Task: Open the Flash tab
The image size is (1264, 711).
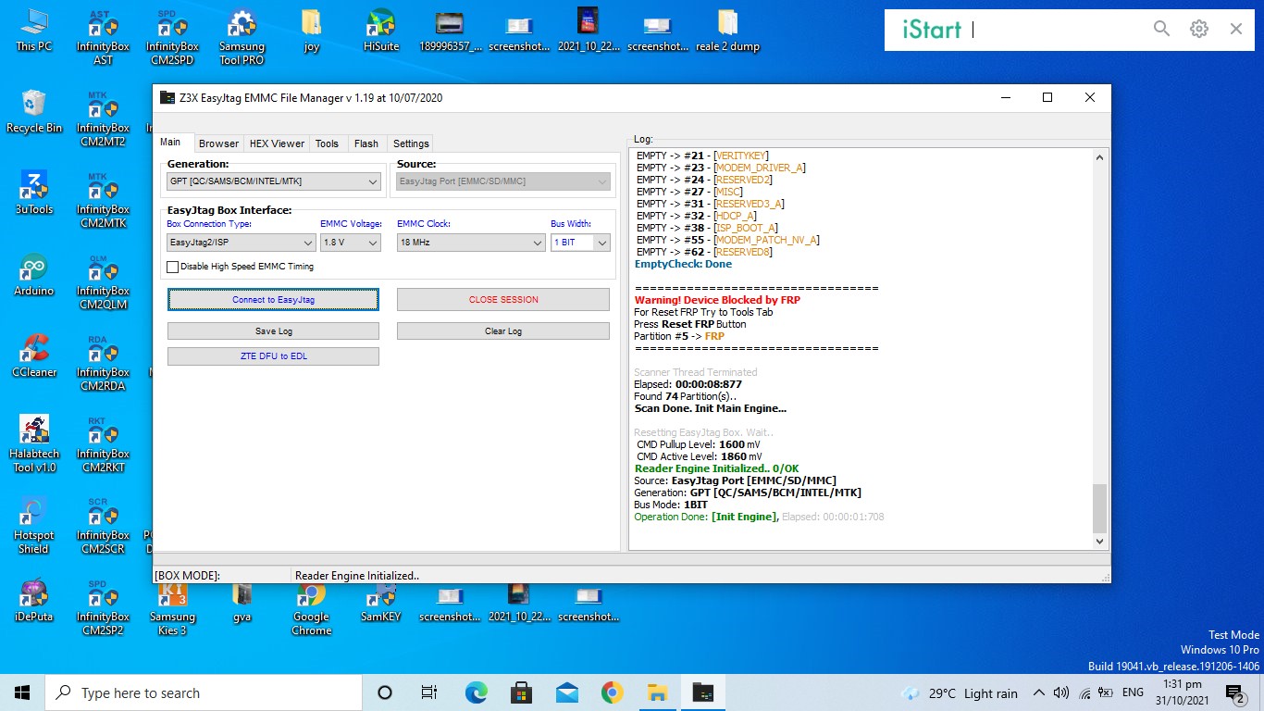Action: pyautogui.click(x=366, y=143)
